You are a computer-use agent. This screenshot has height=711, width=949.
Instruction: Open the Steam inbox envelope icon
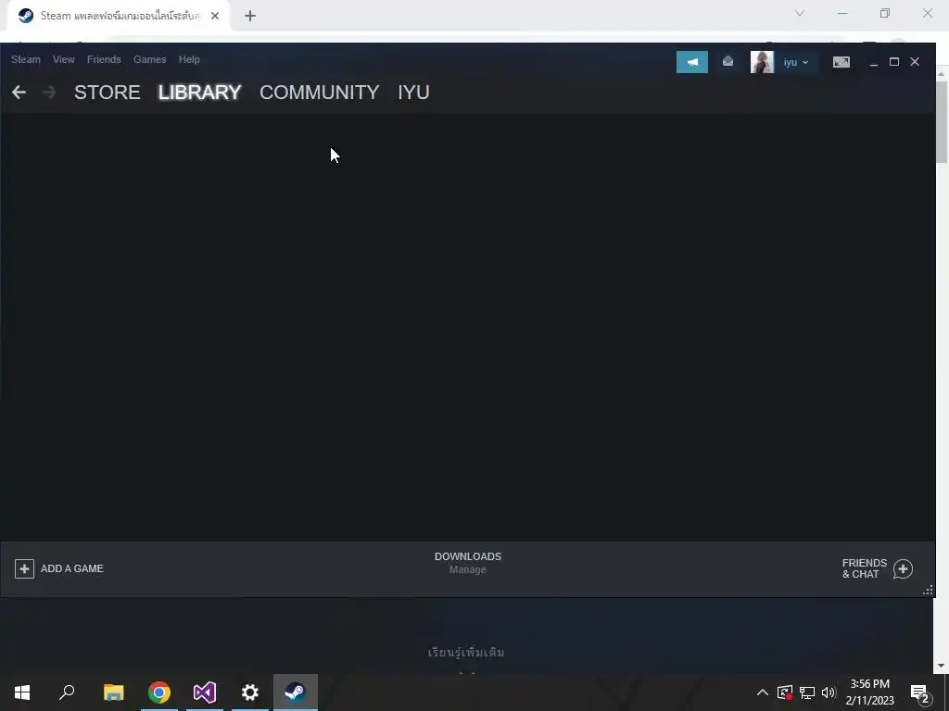pos(728,61)
